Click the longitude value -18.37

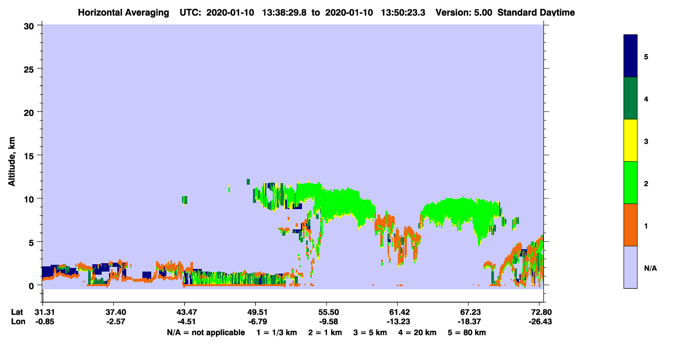click(x=468, y=322)
